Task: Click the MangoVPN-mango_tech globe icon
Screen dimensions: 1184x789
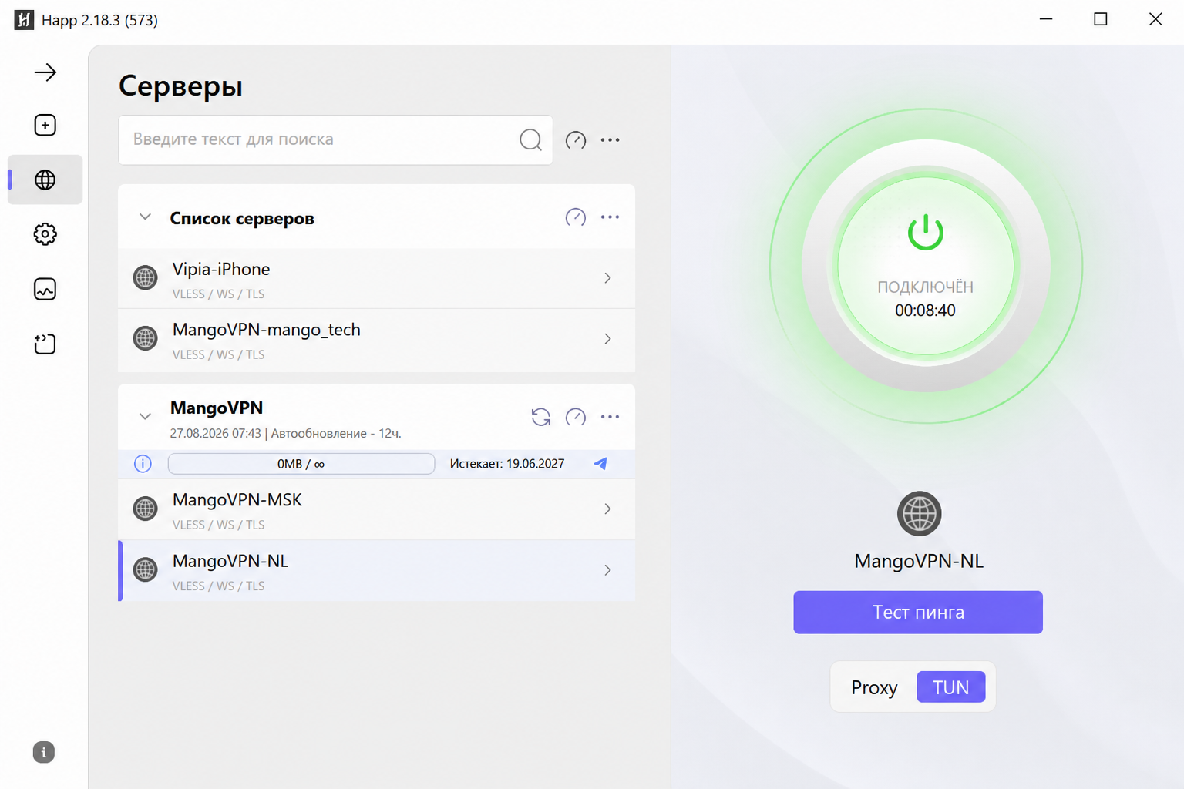Action: [146, 337]
